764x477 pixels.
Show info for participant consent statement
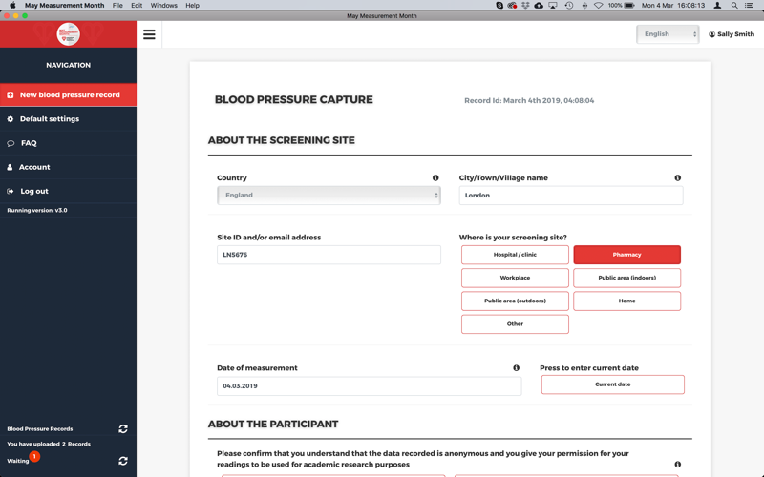coord(678,465)
